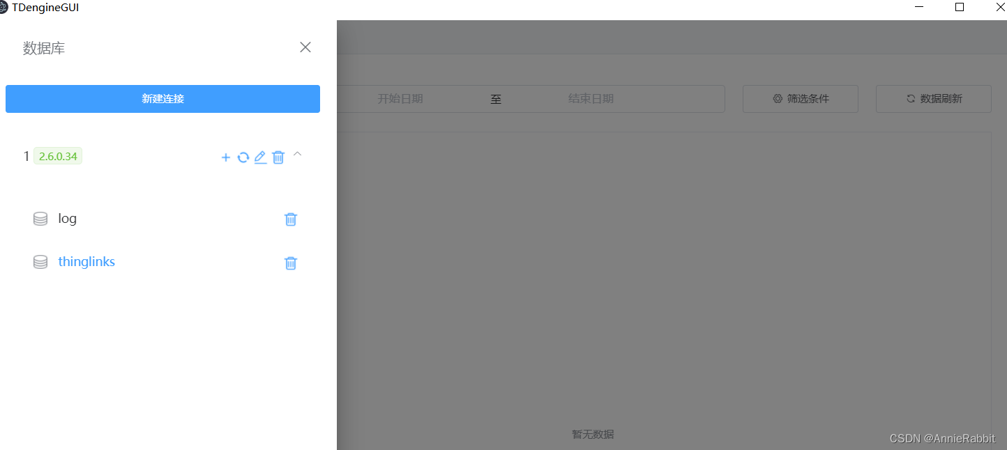Delete the log database with trash icon
The image size is (1007, 450).
click(x=291, y=219)
